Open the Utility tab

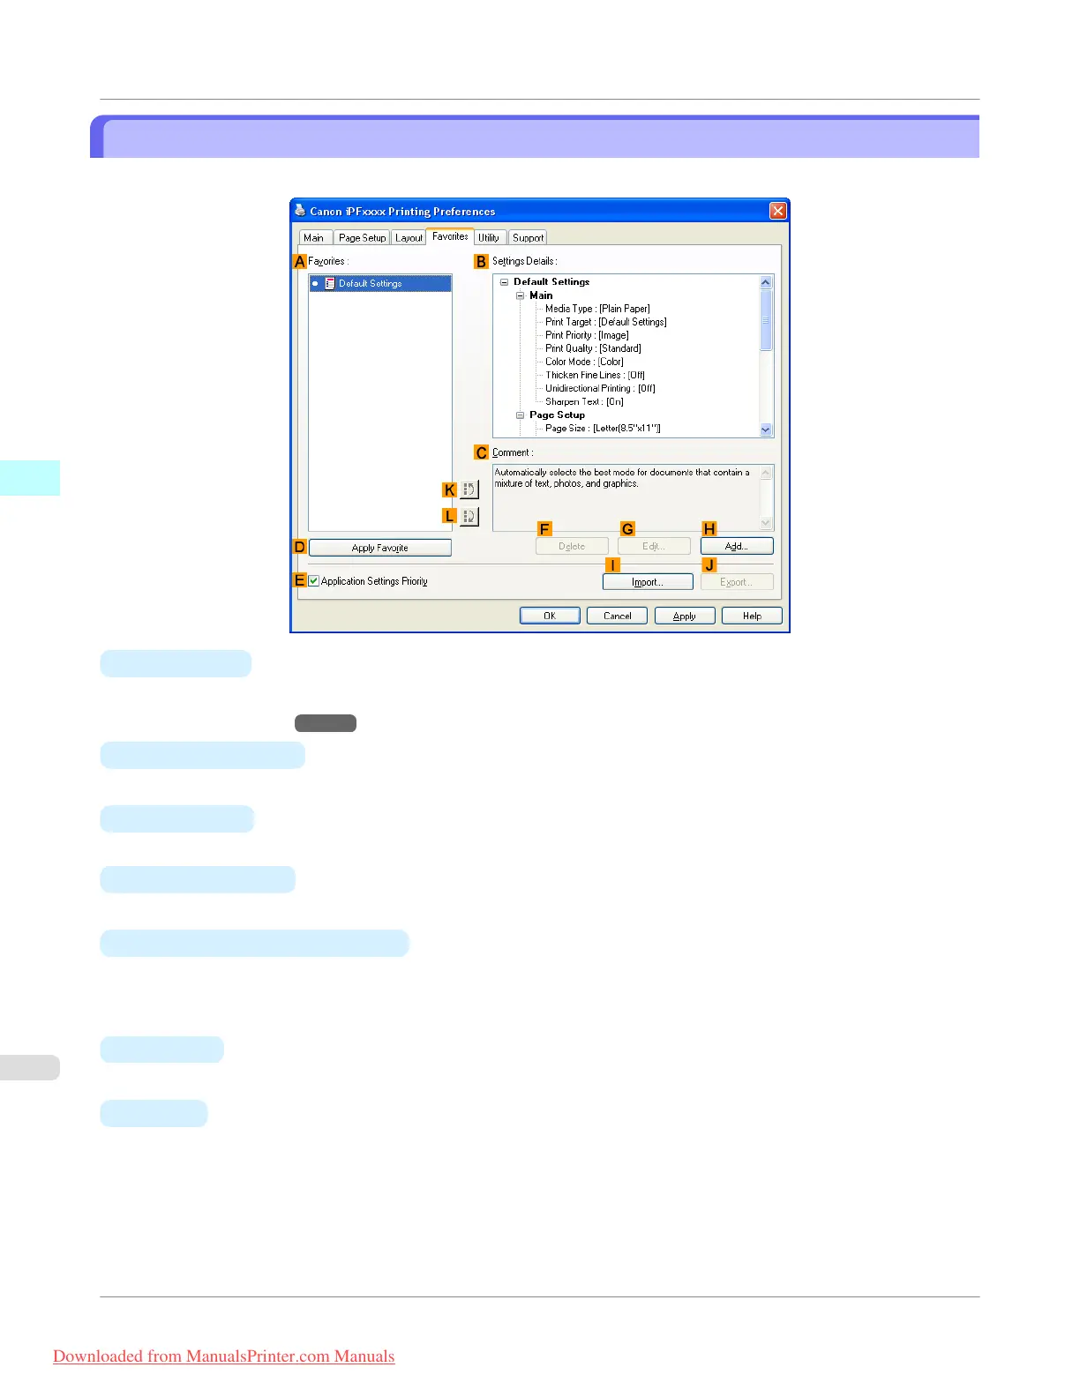point(489,238)
